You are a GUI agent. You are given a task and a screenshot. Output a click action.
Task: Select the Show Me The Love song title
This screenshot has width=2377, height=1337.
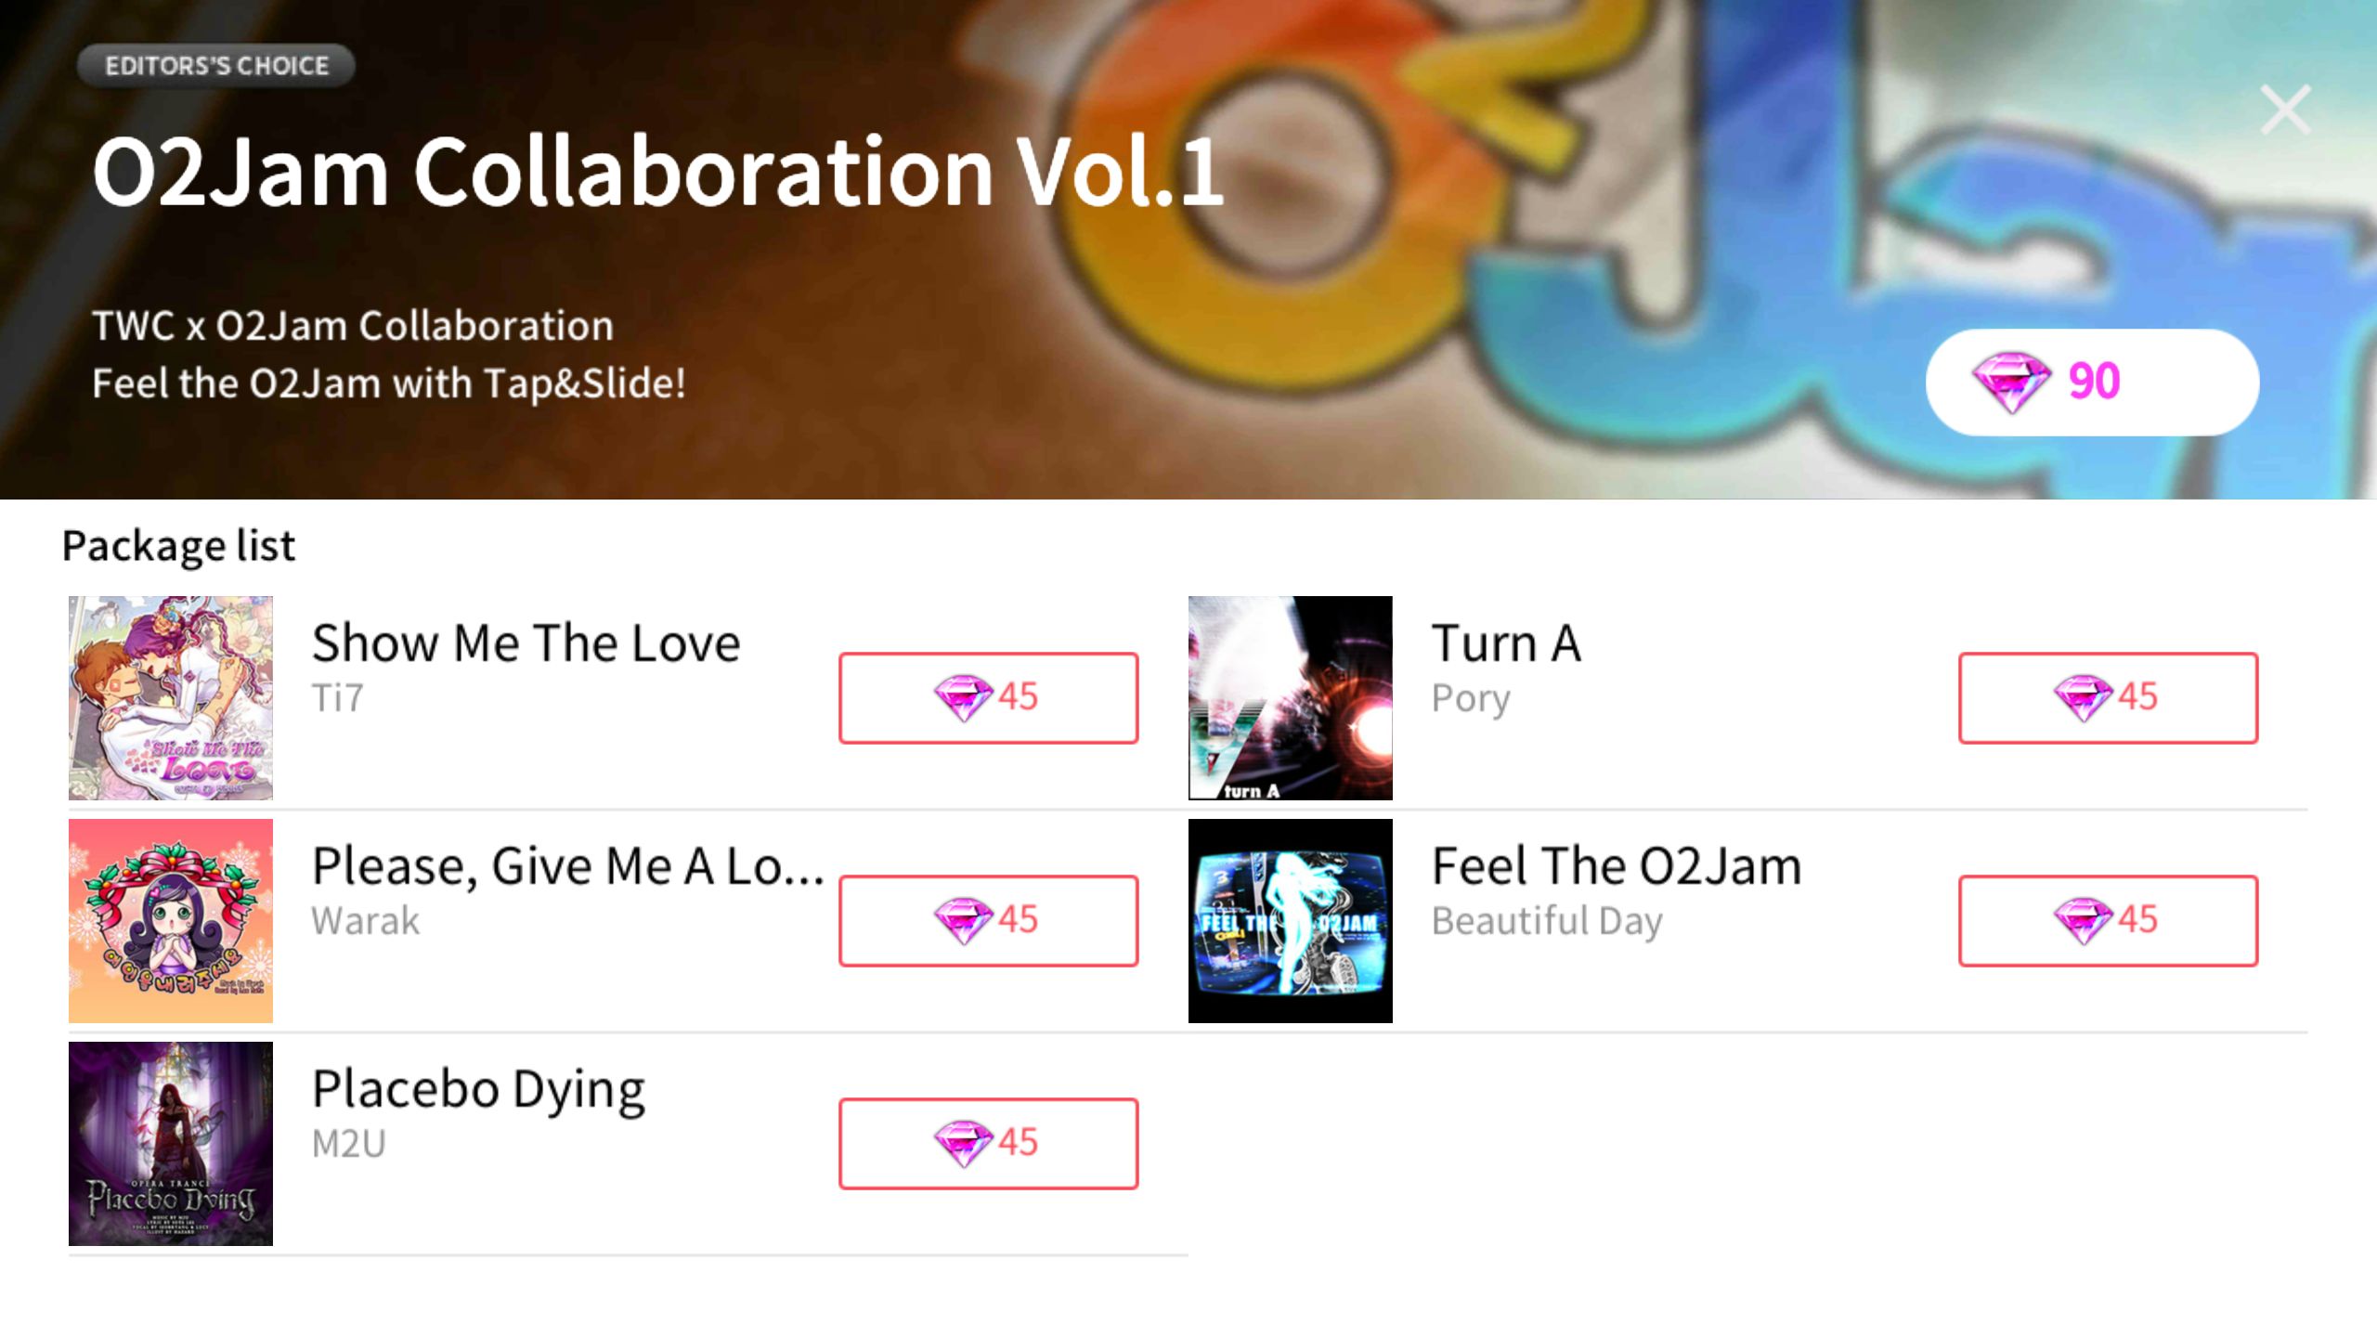(x=526, y=643)
